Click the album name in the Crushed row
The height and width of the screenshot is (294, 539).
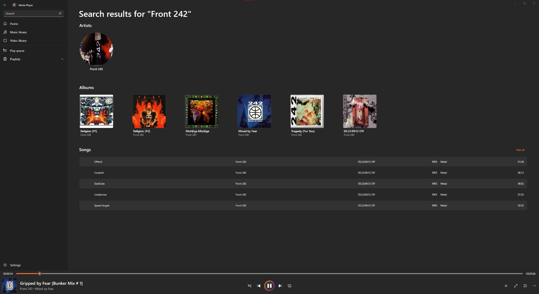pos(366,173)
